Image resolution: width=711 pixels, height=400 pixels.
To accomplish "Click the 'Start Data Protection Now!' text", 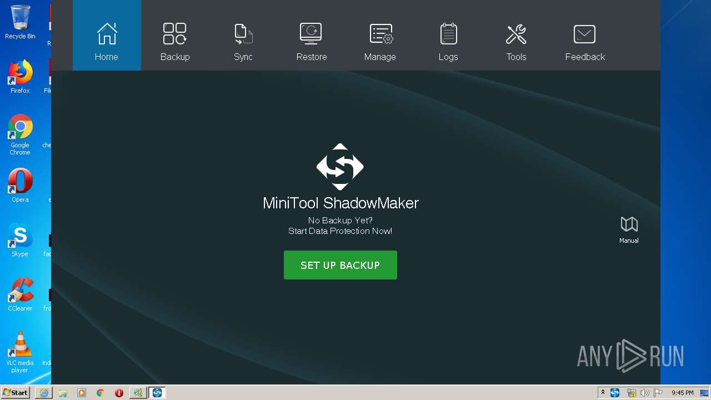I will pyautogui.click(x=341, y=231).
